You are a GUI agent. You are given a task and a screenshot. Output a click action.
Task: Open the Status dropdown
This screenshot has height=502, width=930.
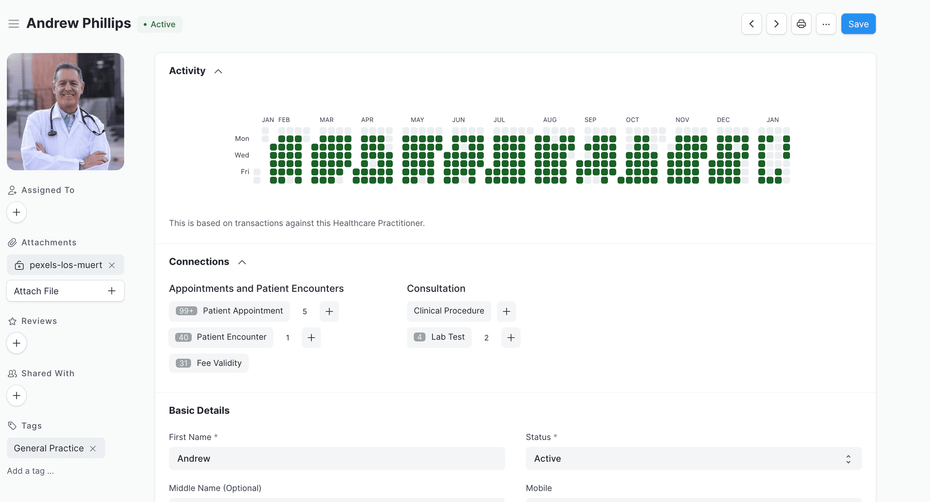tap(693, 458)
